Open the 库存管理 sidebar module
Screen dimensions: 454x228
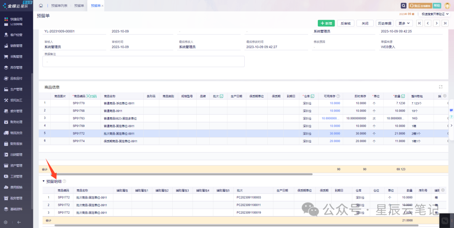16,67
